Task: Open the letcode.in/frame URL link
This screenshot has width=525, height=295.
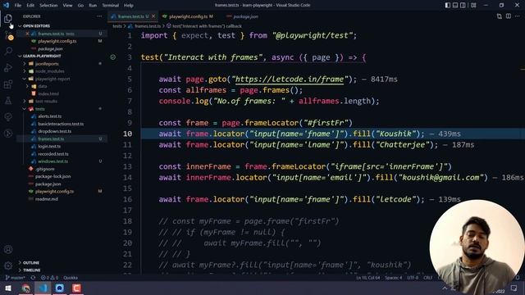Action: 290,79
